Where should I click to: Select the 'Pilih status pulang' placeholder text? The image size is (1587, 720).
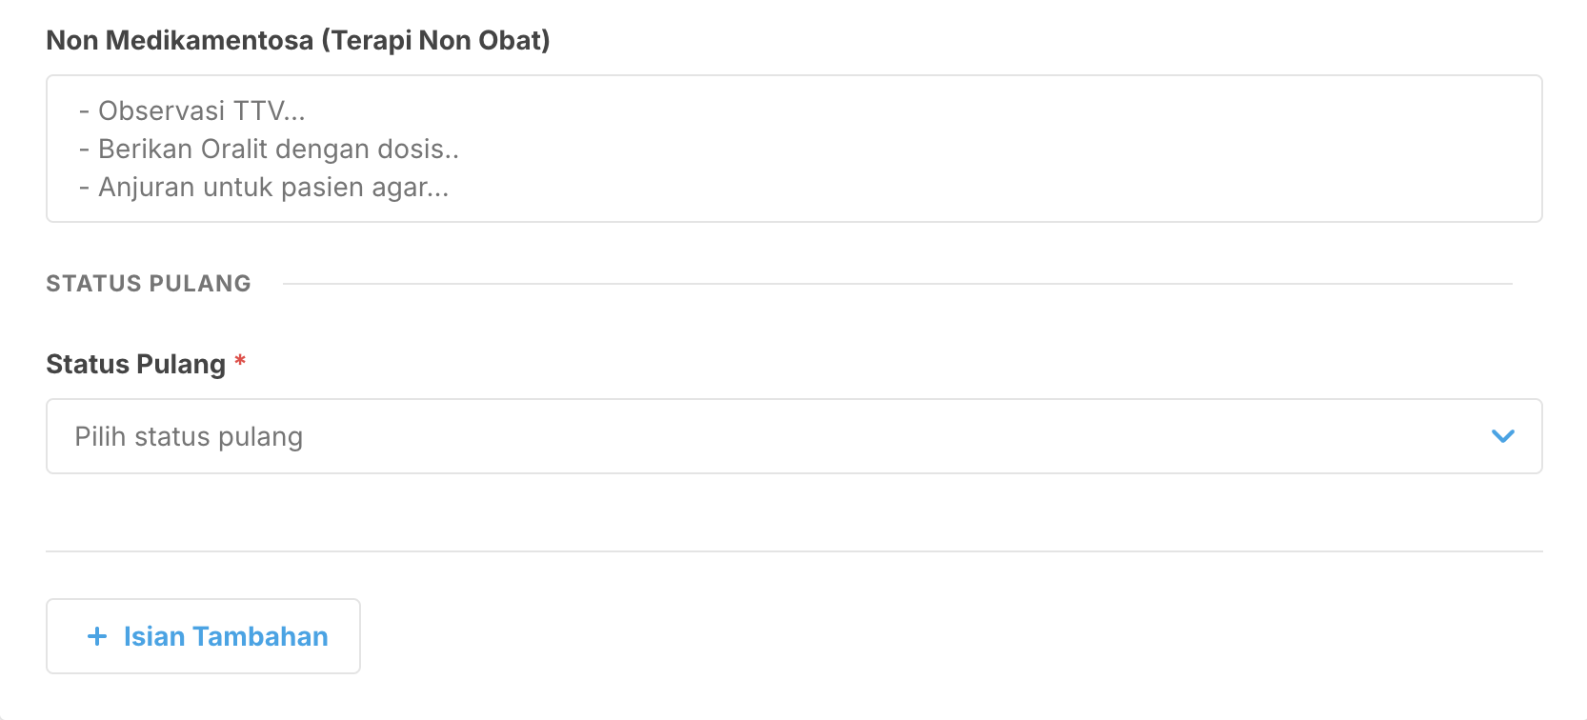[189, 436]
